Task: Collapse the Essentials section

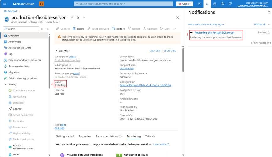Action: pyautogui.click(x=56, y=51)
